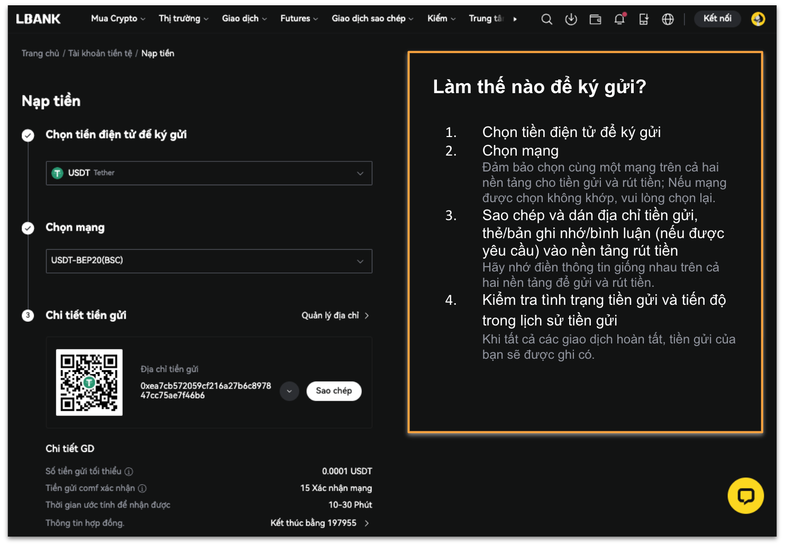Click the step 2 checkmark circle
The width and height of the screenshot is (785, 544).
28,228
